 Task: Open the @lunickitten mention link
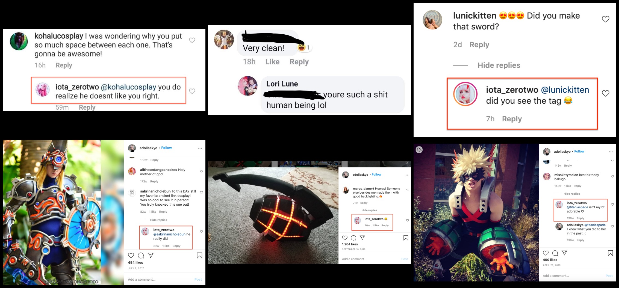point(565,90)
